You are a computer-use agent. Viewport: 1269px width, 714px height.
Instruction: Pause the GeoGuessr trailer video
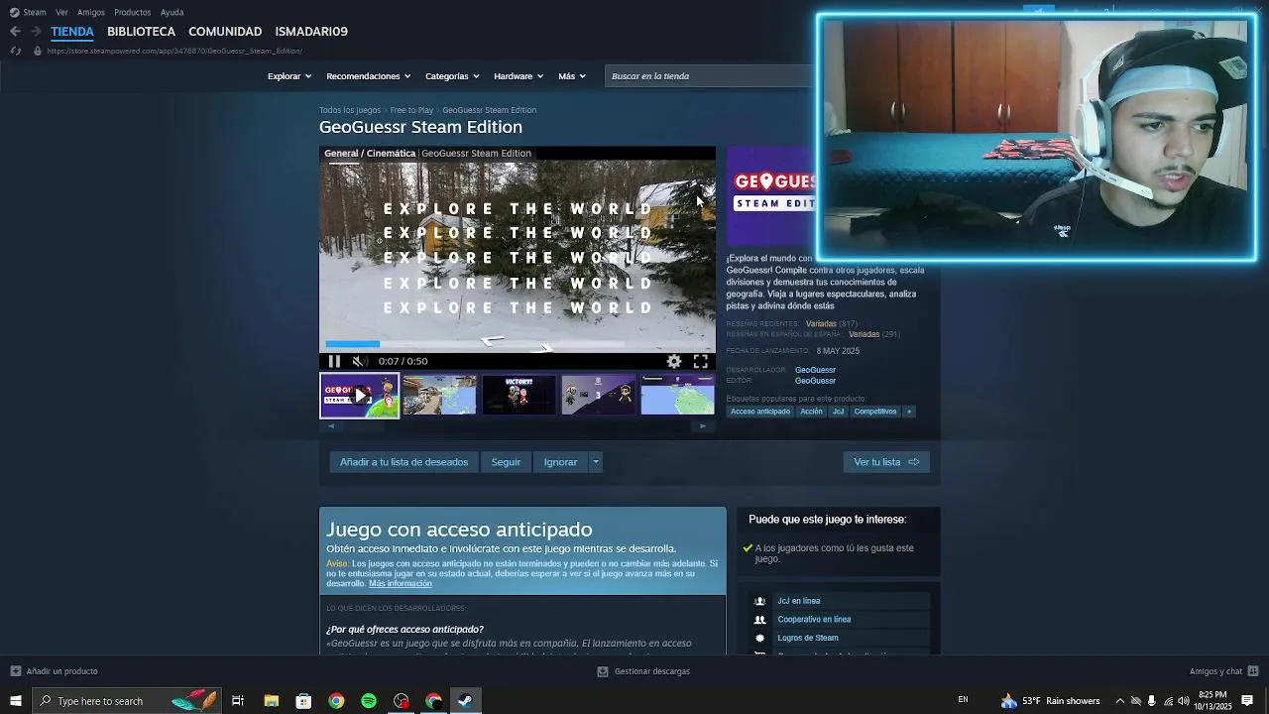click(x=334, y=361)
